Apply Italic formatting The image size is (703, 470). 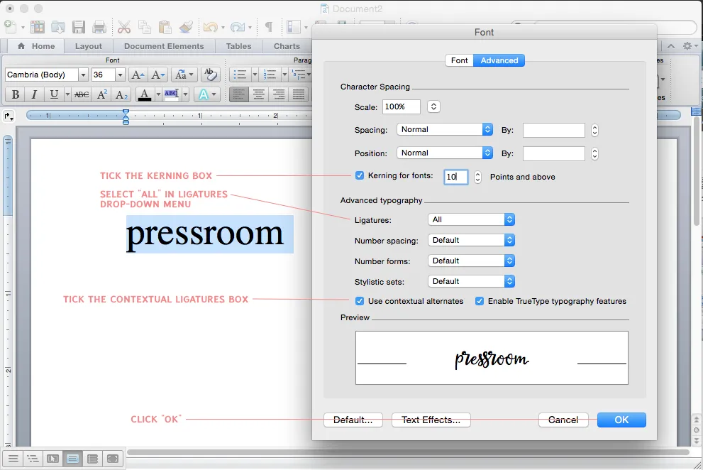[34, 94]
